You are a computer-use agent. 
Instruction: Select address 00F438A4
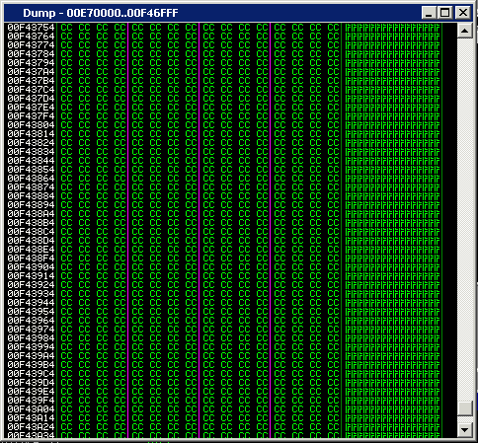click(x=31, y=214)
